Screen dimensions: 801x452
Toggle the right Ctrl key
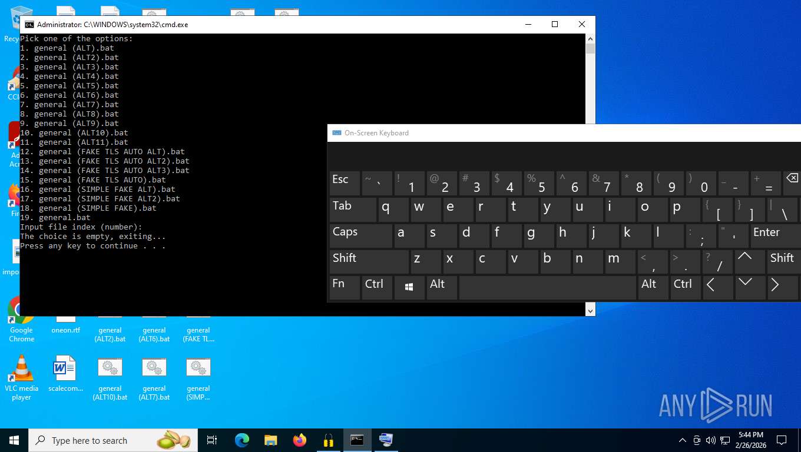686,288
